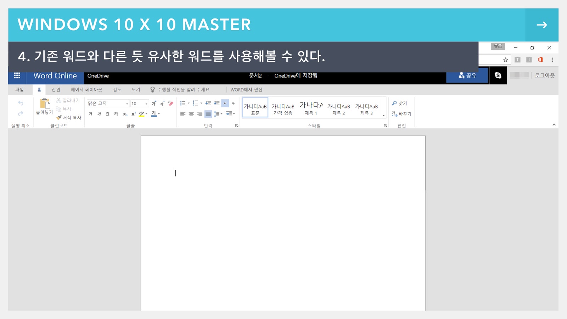Cut selection with 잘라내기
Screen dimensions: 567x319
[x=68, y=101]
